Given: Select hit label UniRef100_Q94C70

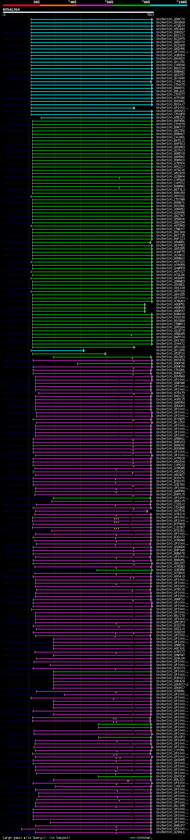Looking at the screenshot, I should tap(170, 19).
